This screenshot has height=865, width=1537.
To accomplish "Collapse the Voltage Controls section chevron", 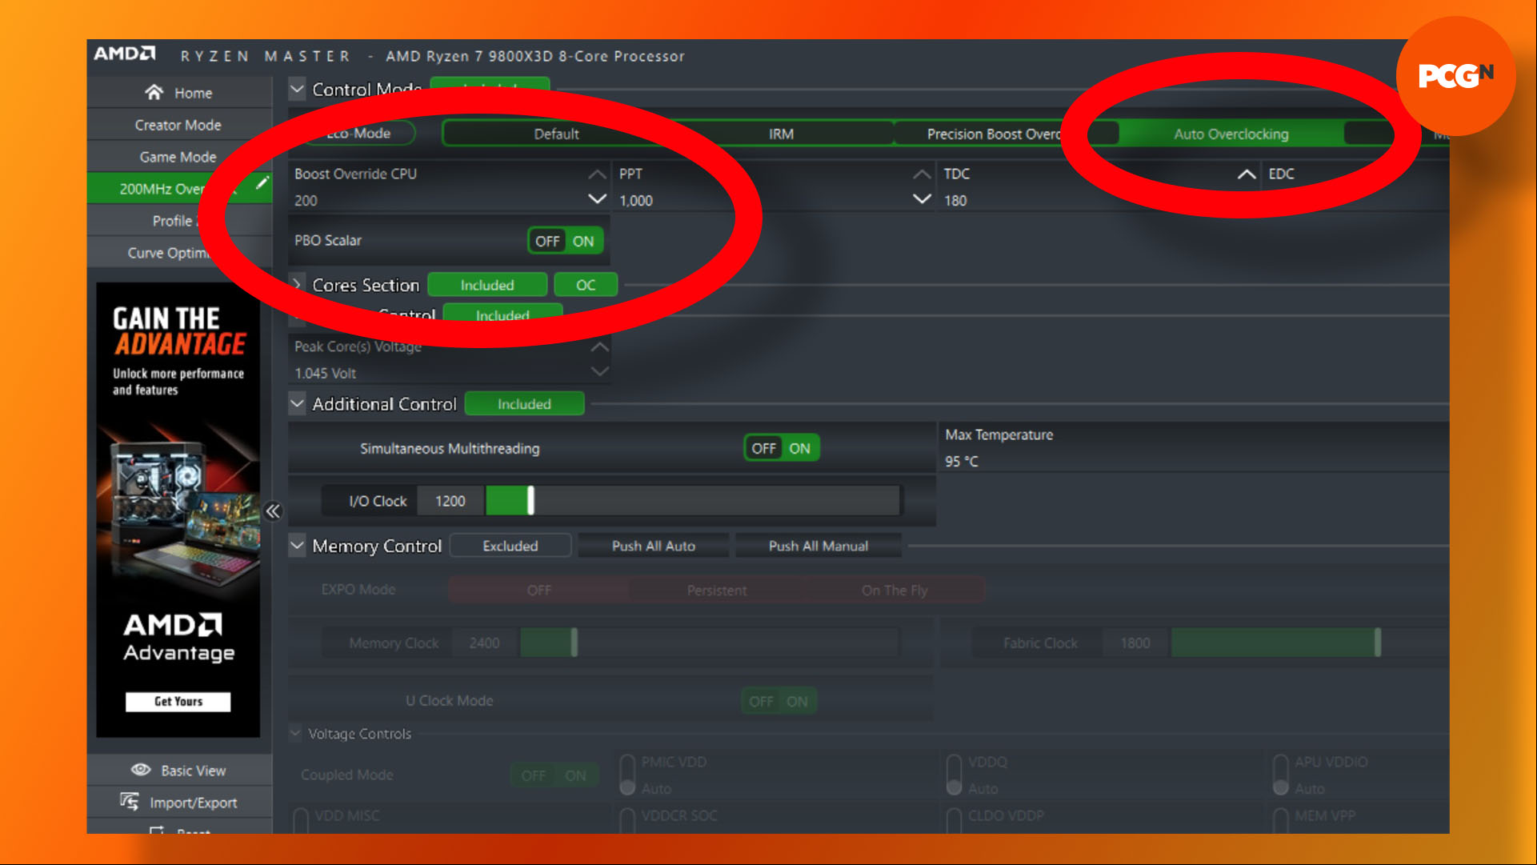I will coord(295,733).
